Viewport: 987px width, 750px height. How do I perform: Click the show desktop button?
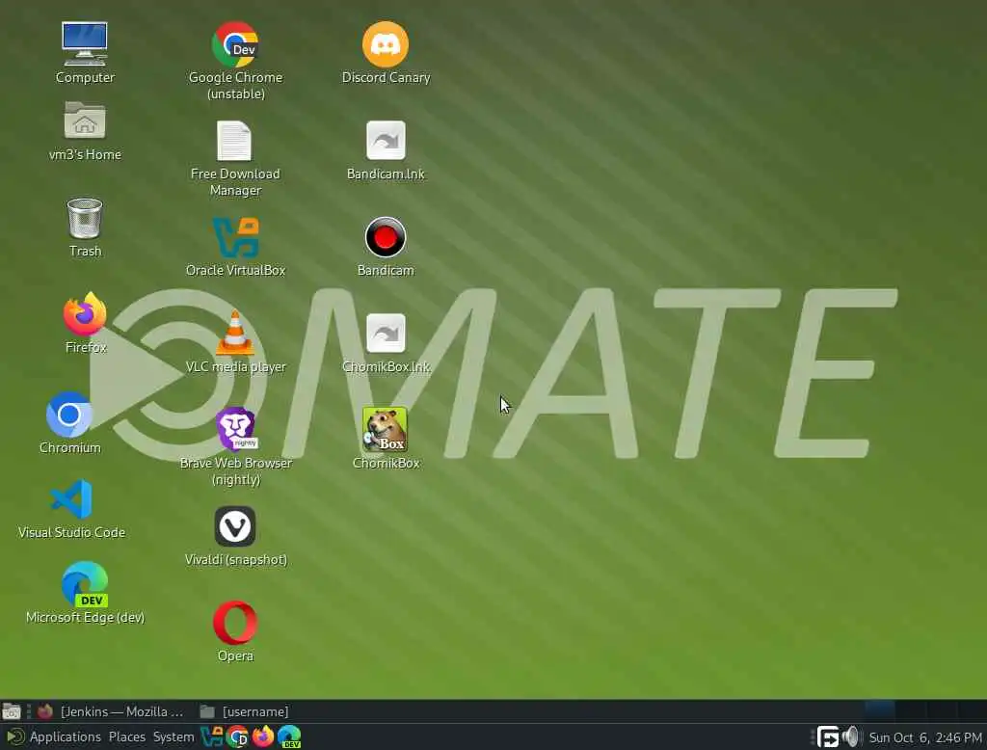[x=12, y=711]
